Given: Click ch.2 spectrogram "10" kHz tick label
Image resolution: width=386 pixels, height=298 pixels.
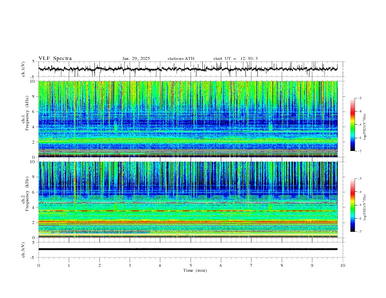Looking at the screenshot, I should pyautogui.click(x=33, y=162).
